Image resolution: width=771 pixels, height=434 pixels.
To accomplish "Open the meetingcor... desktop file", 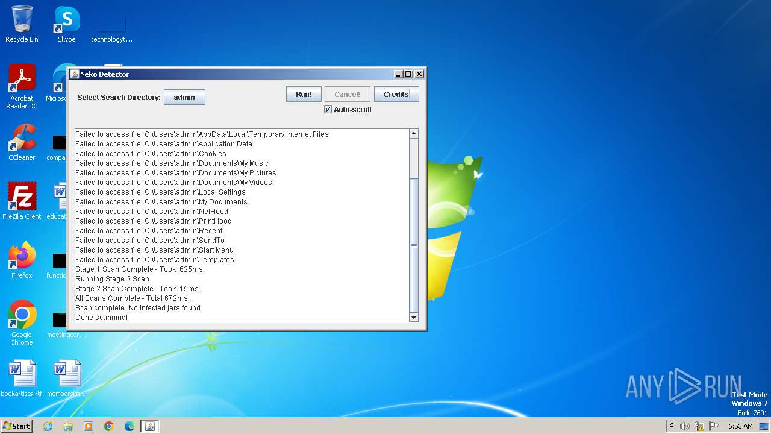I will pos(66,323).
